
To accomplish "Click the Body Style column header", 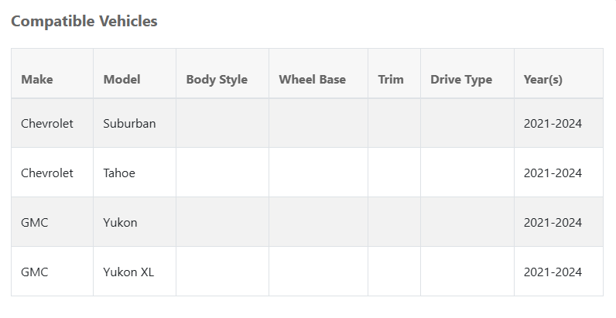I will (x=217, y=79).
